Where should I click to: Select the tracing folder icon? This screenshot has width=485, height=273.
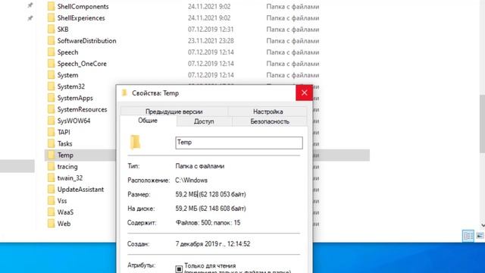[51, 167]
